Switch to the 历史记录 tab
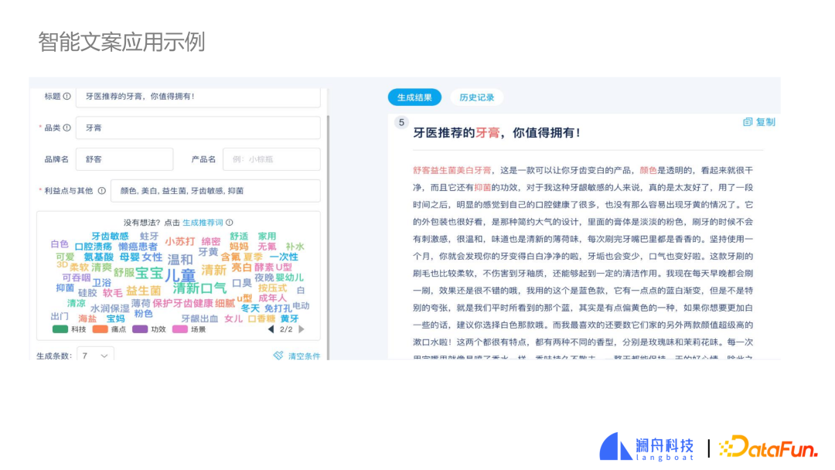 pyautogui.click(x=476, y=97)
